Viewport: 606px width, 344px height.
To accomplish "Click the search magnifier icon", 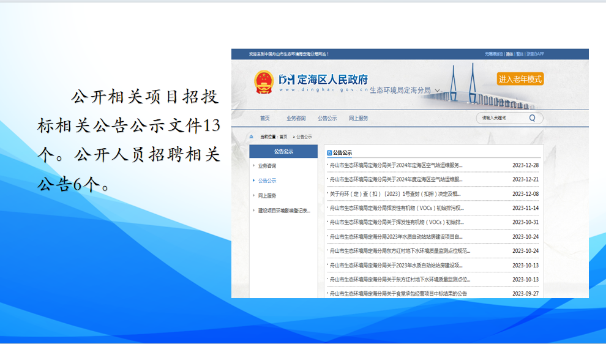I will 532,118.
